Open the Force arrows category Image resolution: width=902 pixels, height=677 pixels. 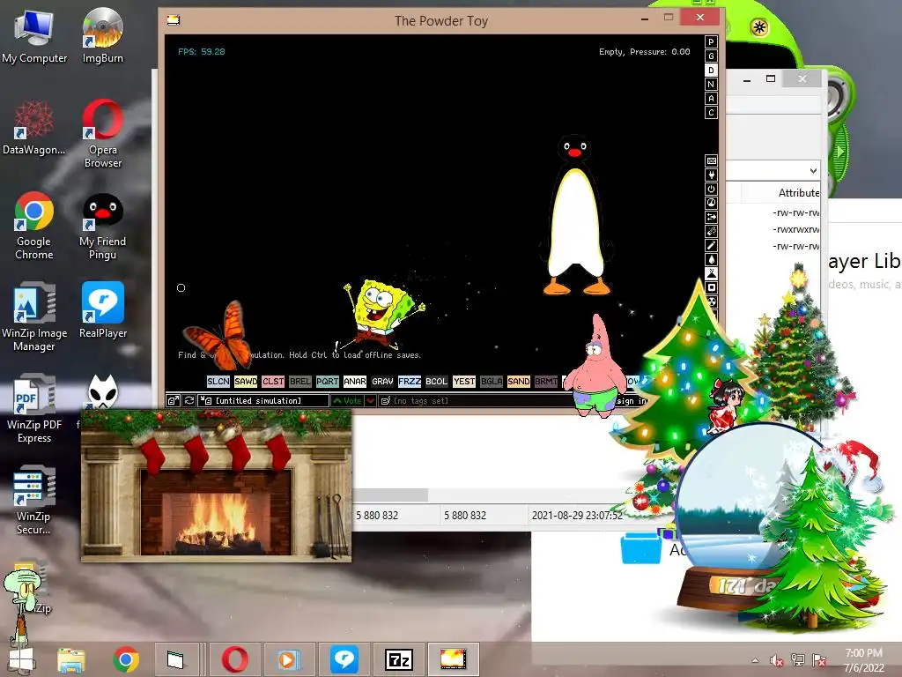pos(711,217)
